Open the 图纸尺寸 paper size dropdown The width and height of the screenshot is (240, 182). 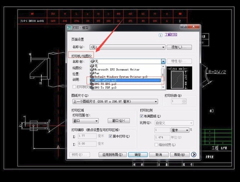coord(115,101)
